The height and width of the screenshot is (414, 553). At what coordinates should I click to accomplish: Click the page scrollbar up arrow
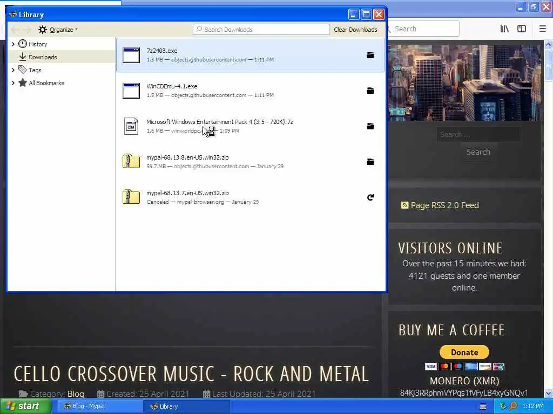pyautogui.click(x=548, y=44)
